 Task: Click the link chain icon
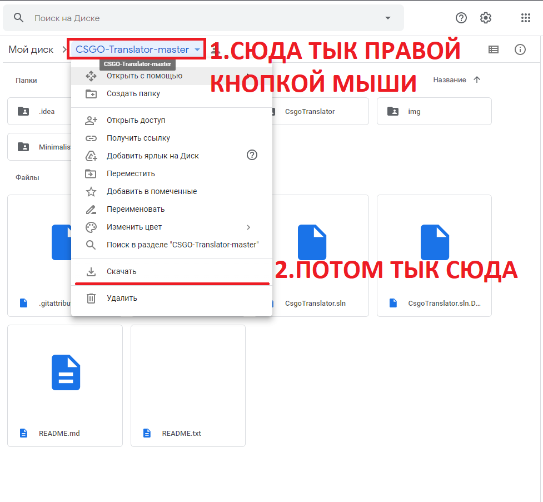click(91, 138)
